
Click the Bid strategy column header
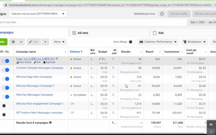92,51
